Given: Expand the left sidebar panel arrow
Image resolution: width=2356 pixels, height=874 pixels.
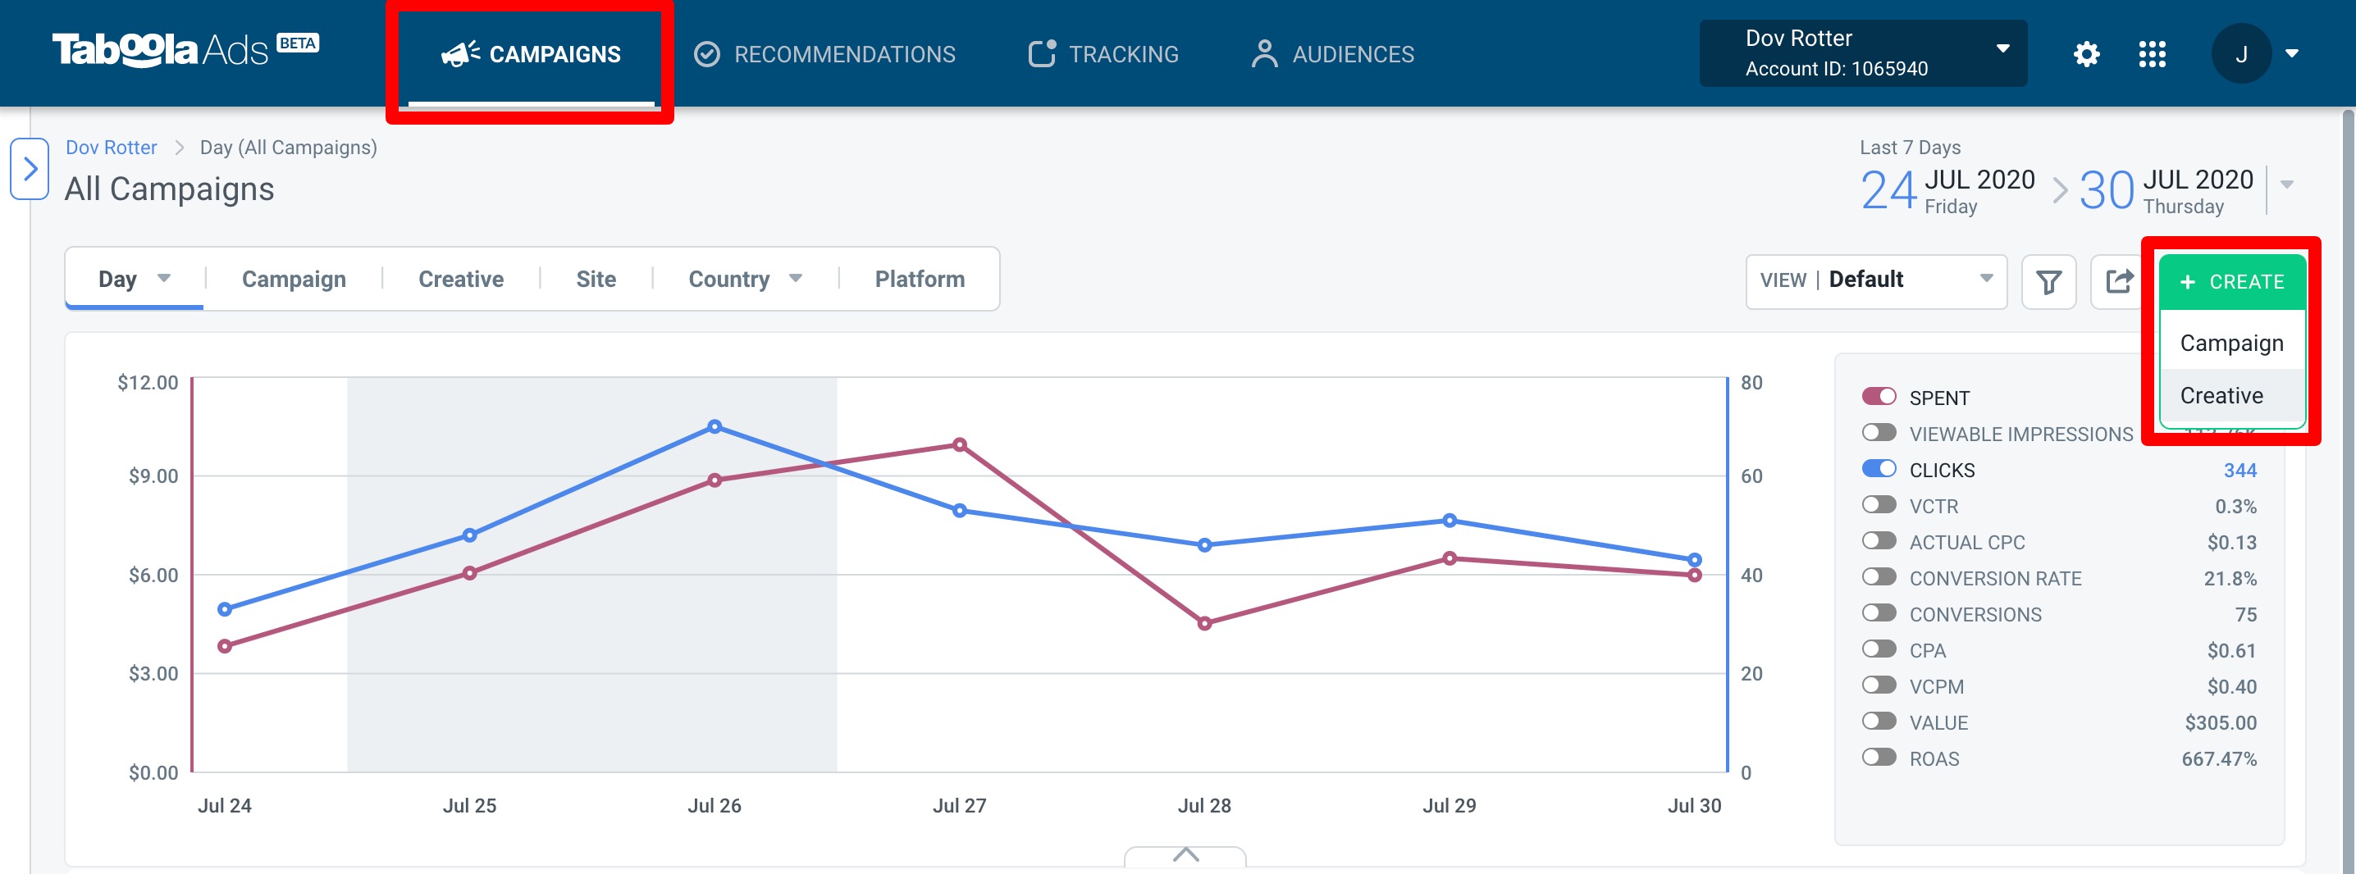Looking at the screenshot, I should tap(30, 169).
